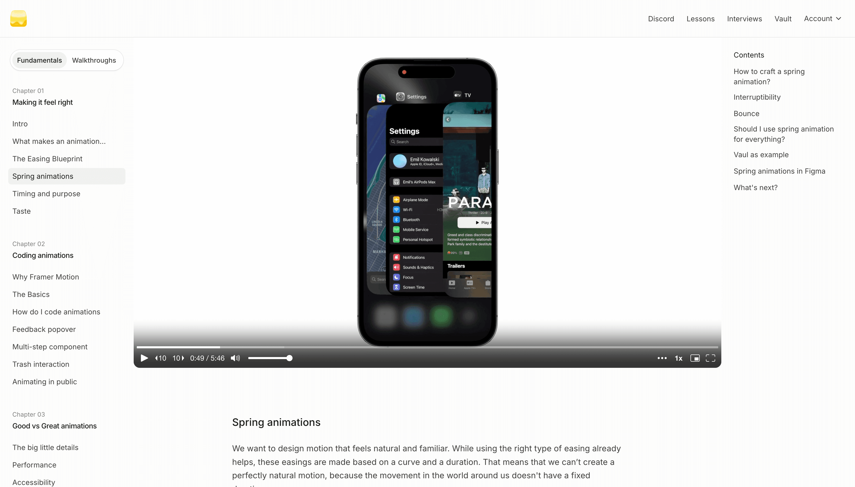Expand the Discord navigation link
The width and height of the screenshot is (855, 487).
[x=661, y=19]
